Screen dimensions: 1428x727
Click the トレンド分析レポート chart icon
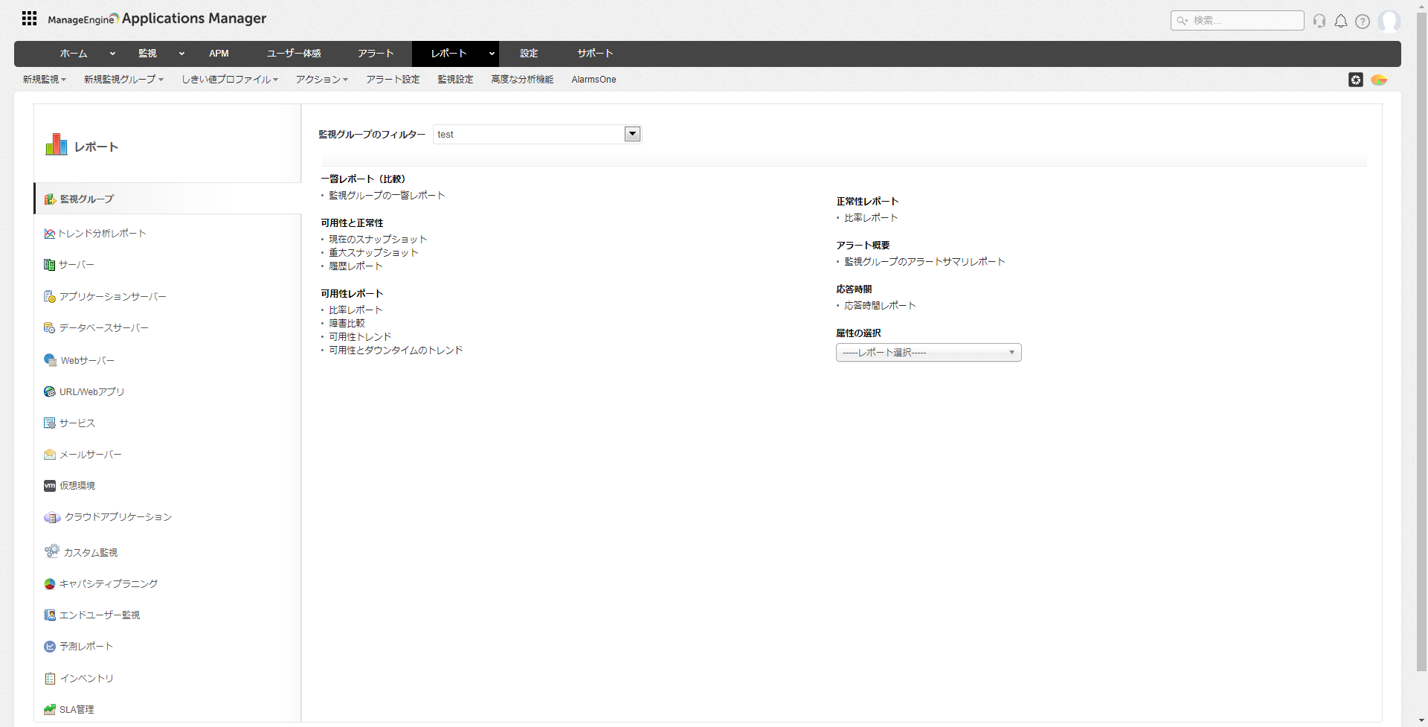[50, 234]
